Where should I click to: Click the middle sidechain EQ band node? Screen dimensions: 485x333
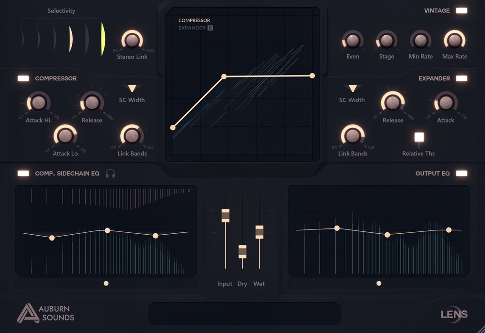click(107, 230)
